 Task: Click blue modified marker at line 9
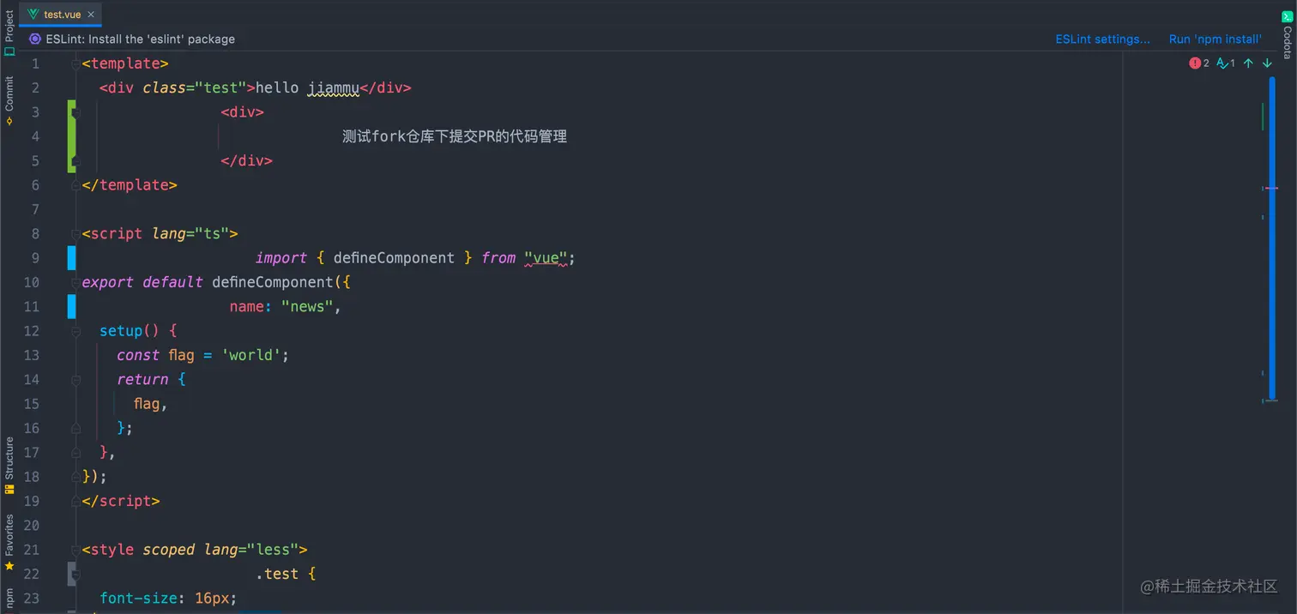[x=72, y=258]
